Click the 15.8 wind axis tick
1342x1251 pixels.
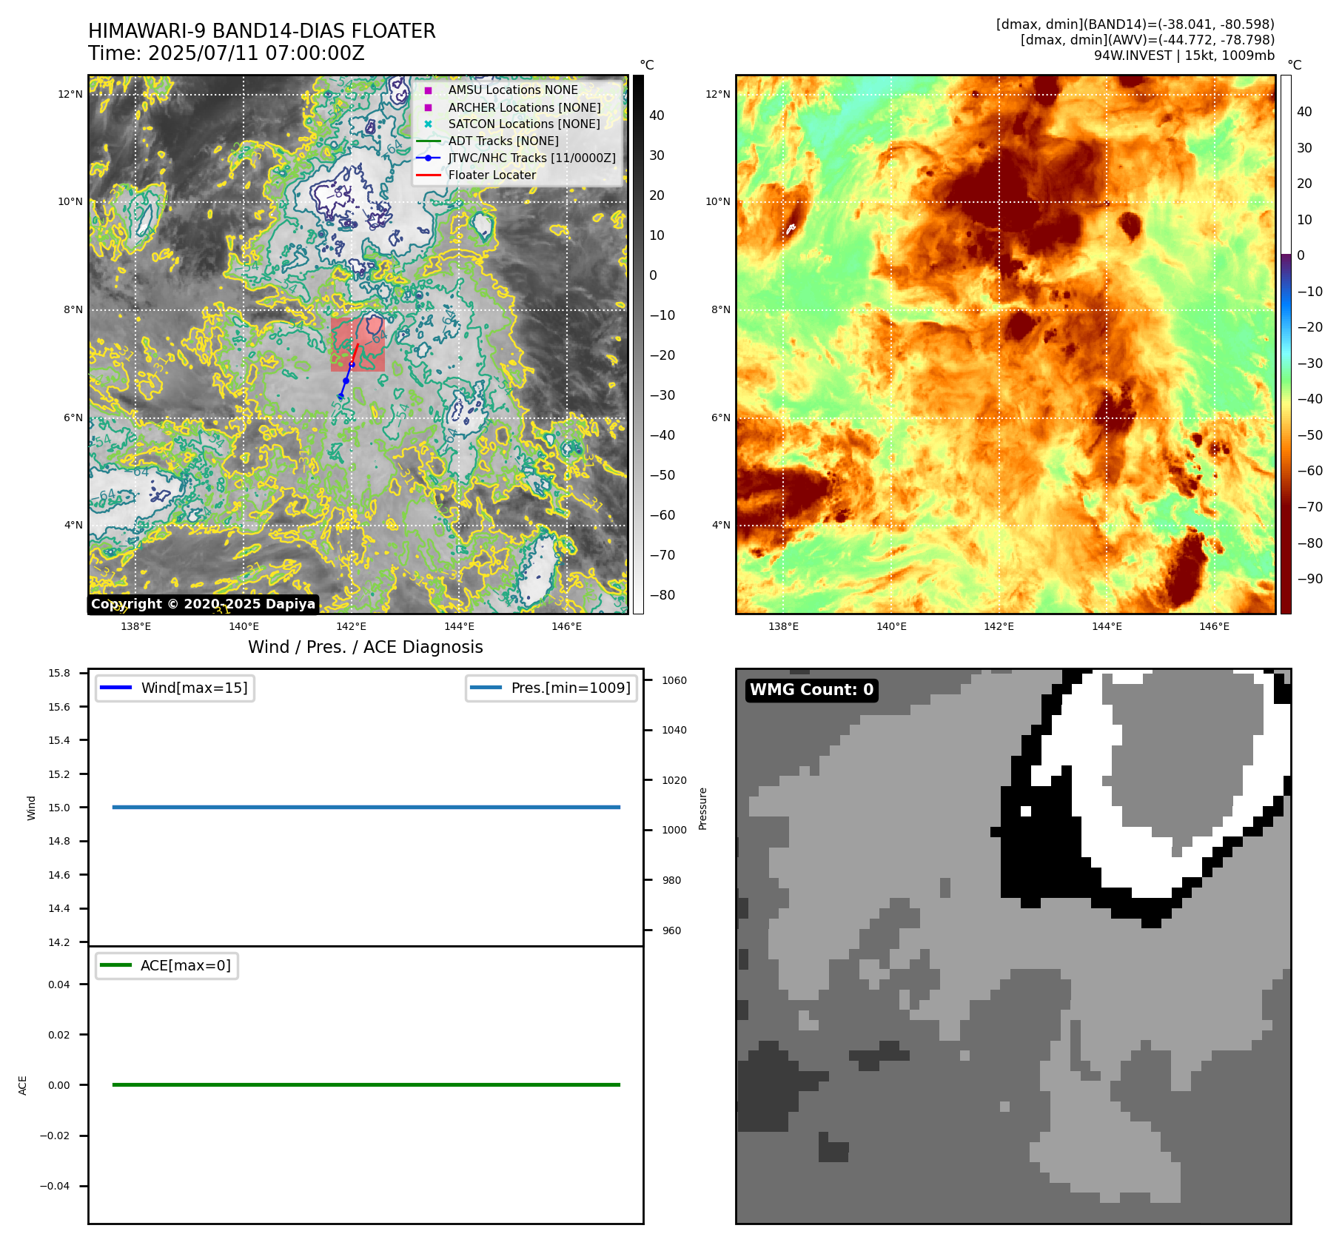(x=59, y=673)
